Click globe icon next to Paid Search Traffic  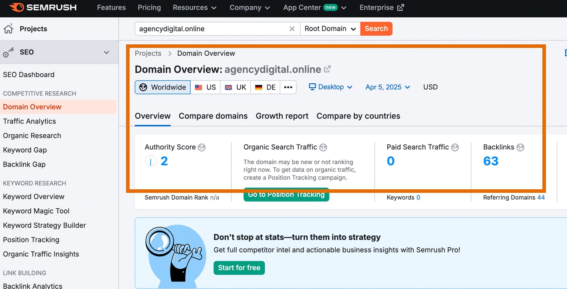coord(455,148)
